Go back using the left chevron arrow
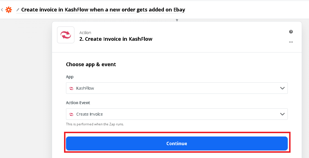Screen dimensions: 309x158 click(2, 10)
